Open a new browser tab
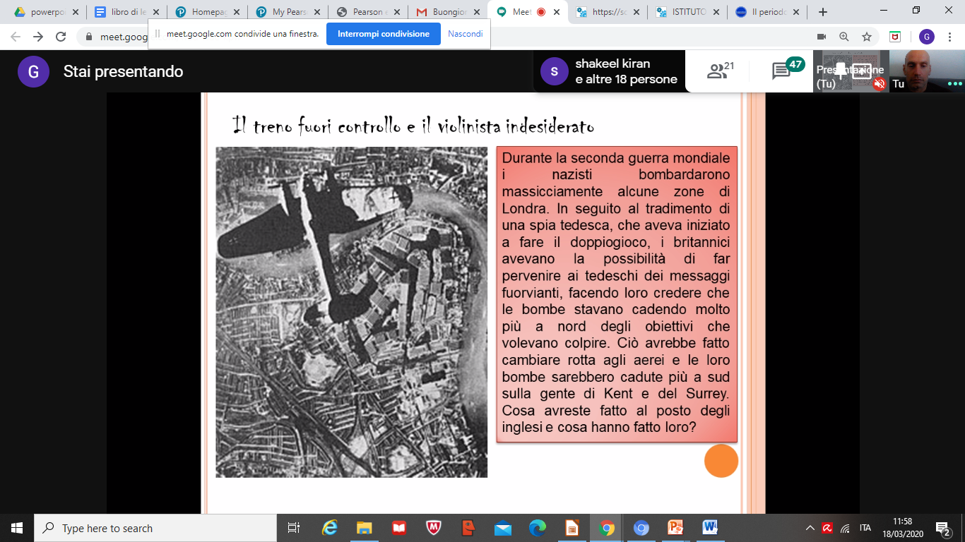This screenshot has height=542, width=965. (x=822, y=12)
